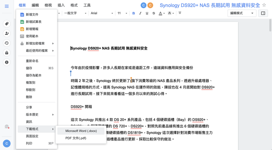Click the document title Synology DS920+ NAS

(210, 5)
